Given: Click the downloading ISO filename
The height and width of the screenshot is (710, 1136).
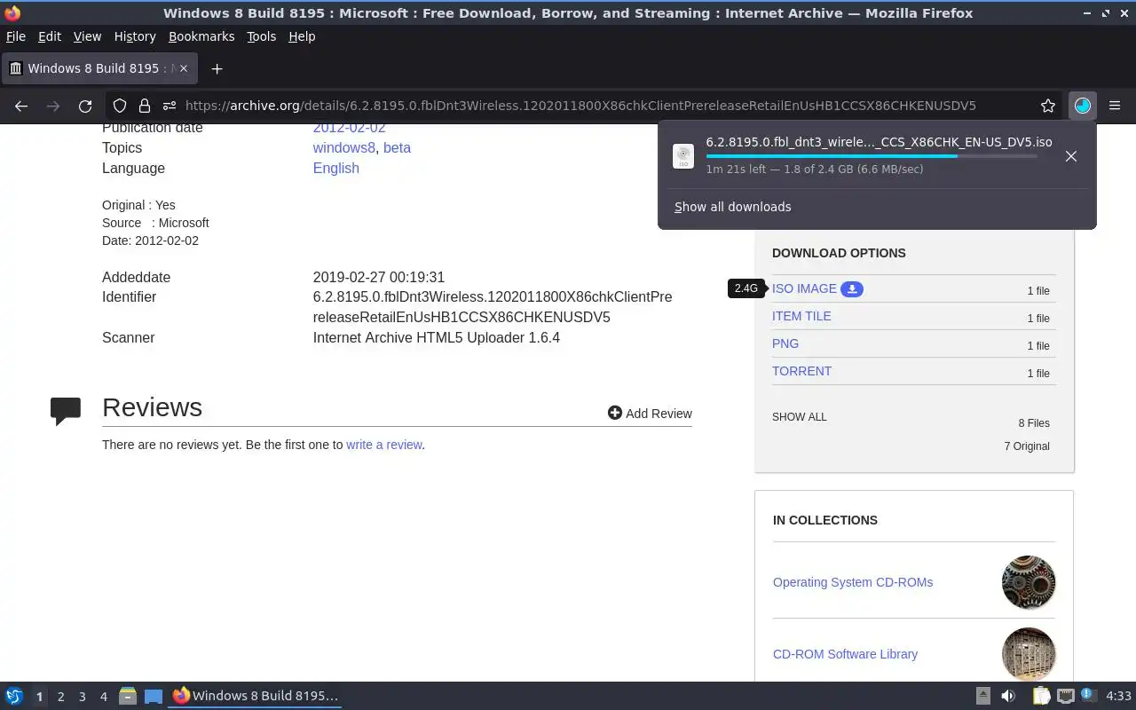Looking at the screenshot, I should [879, 142].
